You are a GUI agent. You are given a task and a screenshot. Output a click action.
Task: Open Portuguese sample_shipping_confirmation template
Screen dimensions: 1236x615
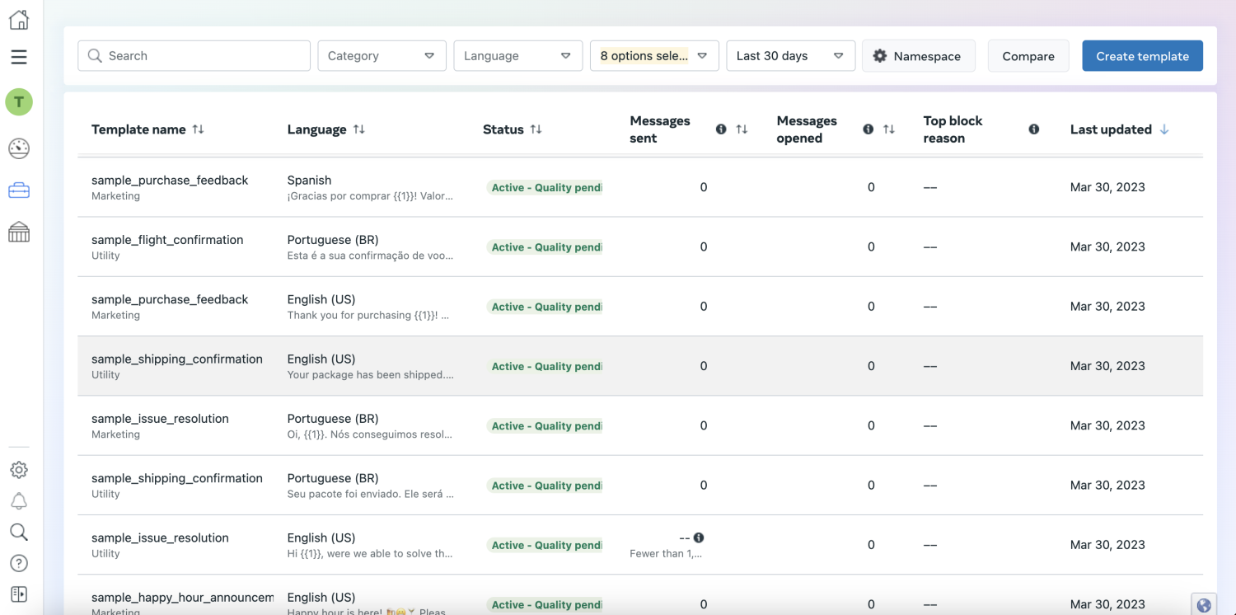coord(177,478)
